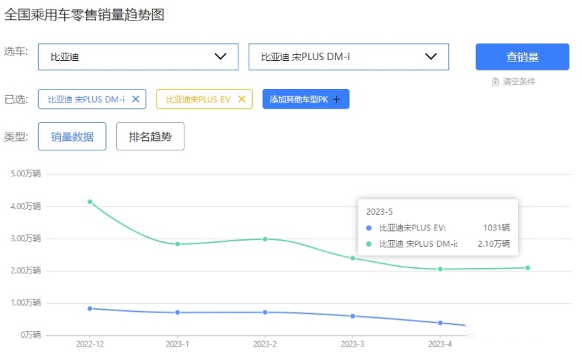This screenshot has width=582, height=361.
Task: Click the green data point at 2023-1
Action: [x=178, y=244]
